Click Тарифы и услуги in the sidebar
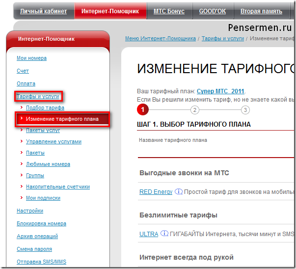 point(38,96)
